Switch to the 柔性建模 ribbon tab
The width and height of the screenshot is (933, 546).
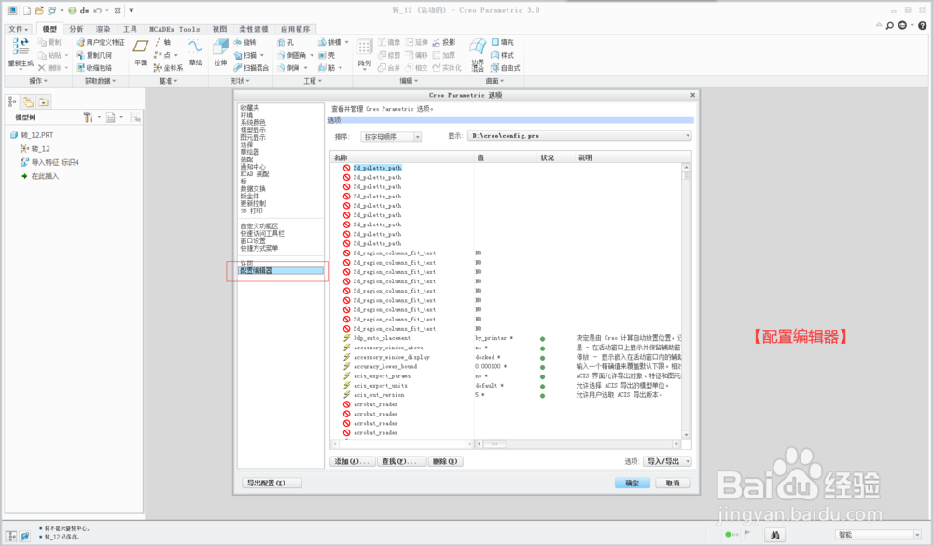254,29
